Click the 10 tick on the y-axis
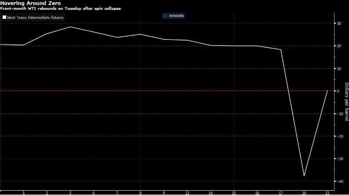 (339, 69)
